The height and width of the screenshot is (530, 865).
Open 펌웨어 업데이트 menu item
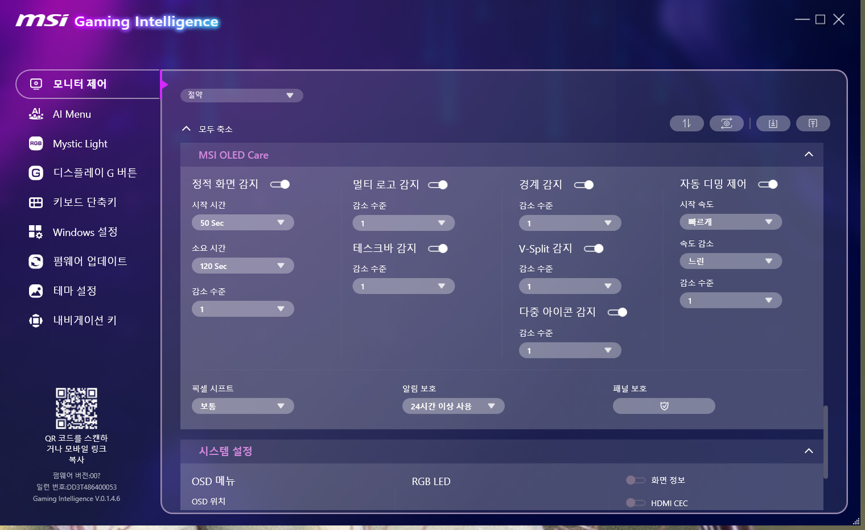pyautogui.click(x=89, y=262)
